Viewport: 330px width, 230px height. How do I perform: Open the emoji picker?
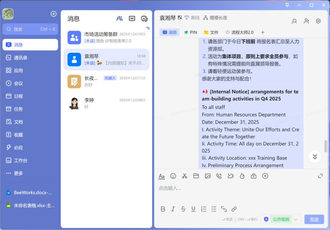coord(173,176)
